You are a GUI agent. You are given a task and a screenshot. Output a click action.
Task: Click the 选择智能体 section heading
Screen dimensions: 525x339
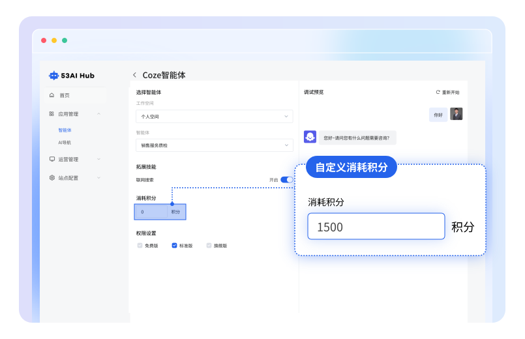click(149, 93)
